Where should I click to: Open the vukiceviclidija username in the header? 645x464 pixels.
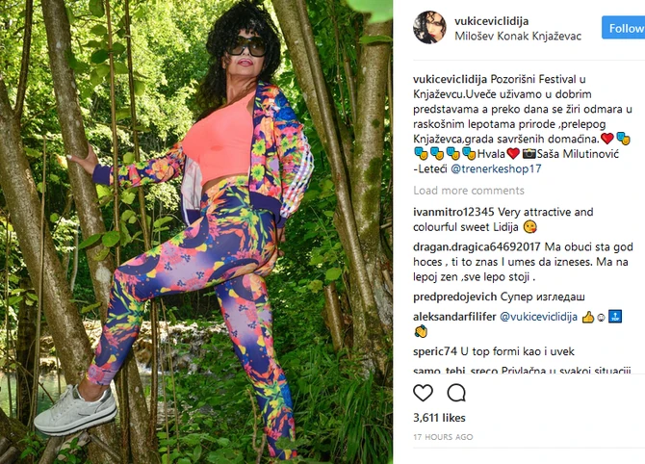[x=492, y=21]
